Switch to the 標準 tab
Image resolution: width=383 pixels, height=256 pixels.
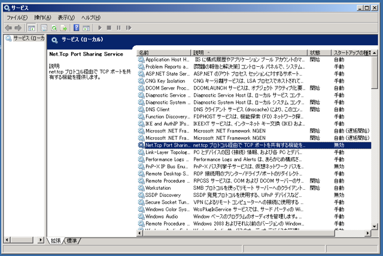(72, 240)
